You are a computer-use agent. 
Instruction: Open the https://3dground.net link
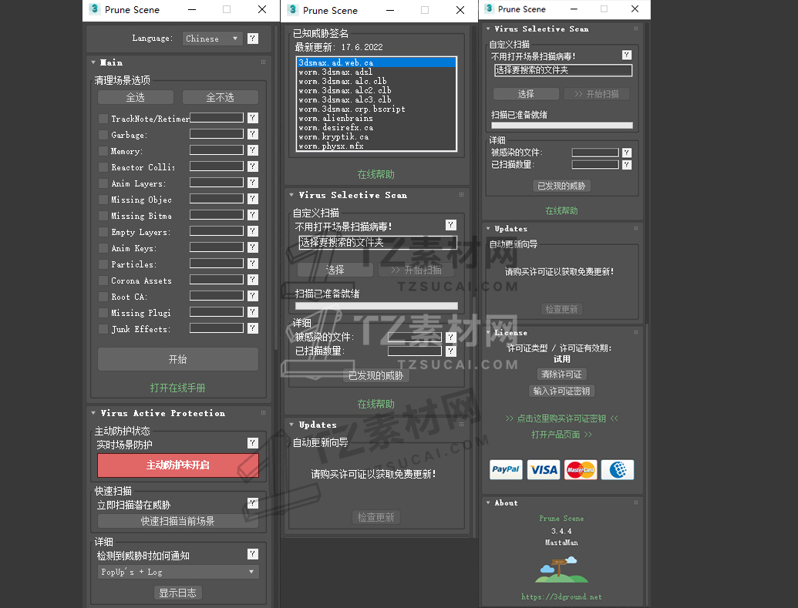[561, 596]
